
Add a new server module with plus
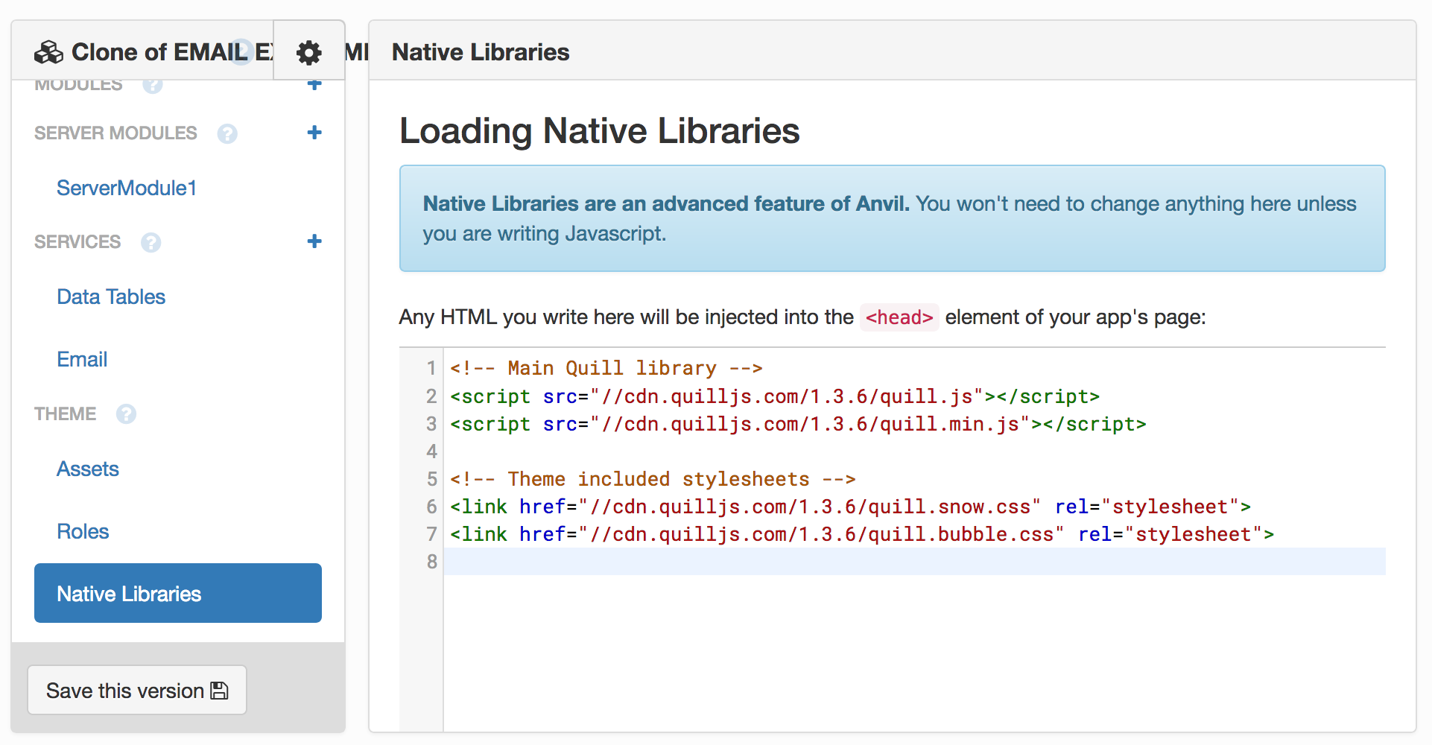(x=314, y=133)
